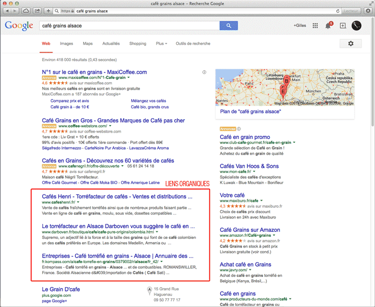Open the Actualités tab

(111, 43)
